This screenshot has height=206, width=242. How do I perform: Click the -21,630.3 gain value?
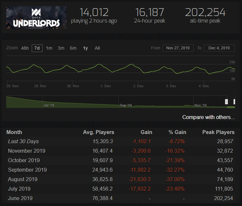pos(140,179)
